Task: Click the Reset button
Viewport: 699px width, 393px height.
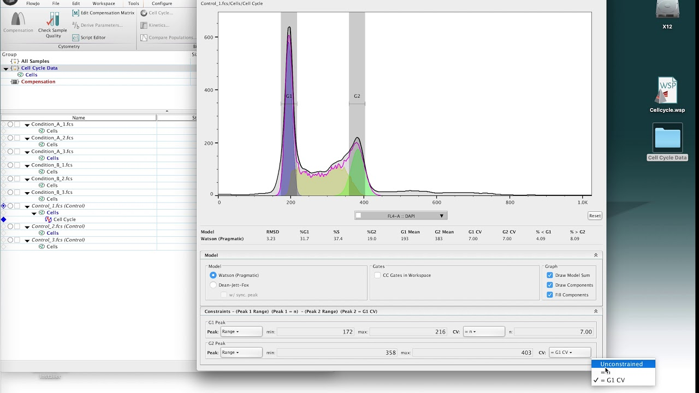Action: pos(595,216)
